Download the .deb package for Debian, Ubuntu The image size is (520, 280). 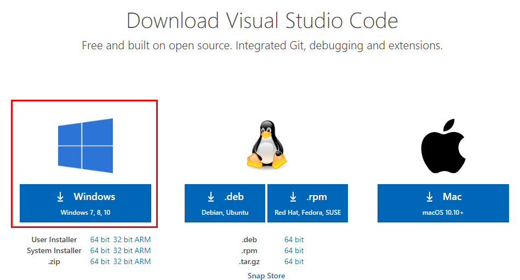click(225, 203)
